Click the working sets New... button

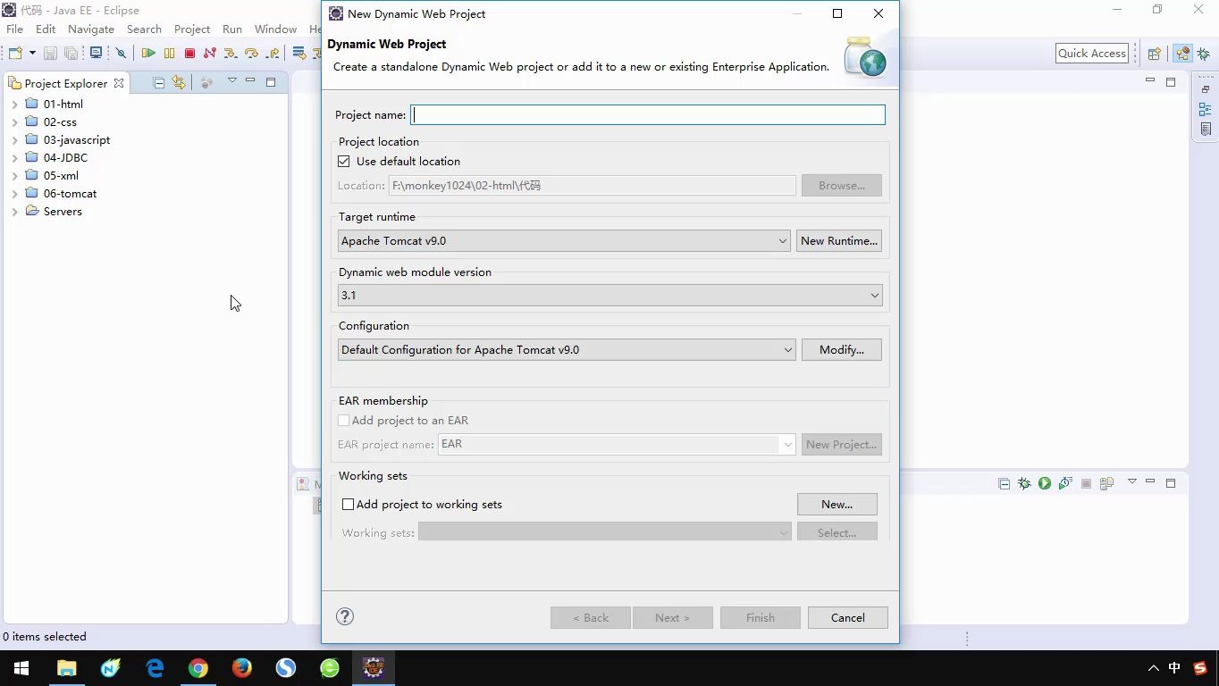(837, 505)
